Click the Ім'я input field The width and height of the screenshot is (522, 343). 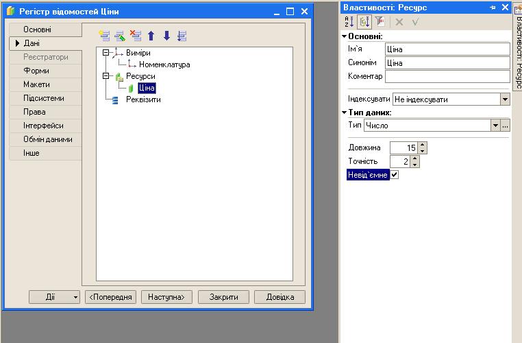(x=447, y=49)
